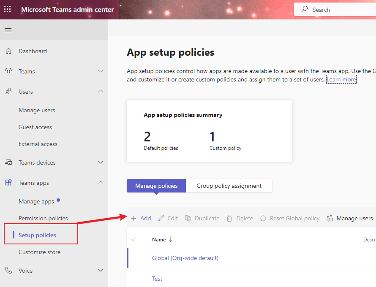Viewport: 376px width, 287px height.
Task: Switch to Group policy assignment tab
Action: [x=229, y=186]
